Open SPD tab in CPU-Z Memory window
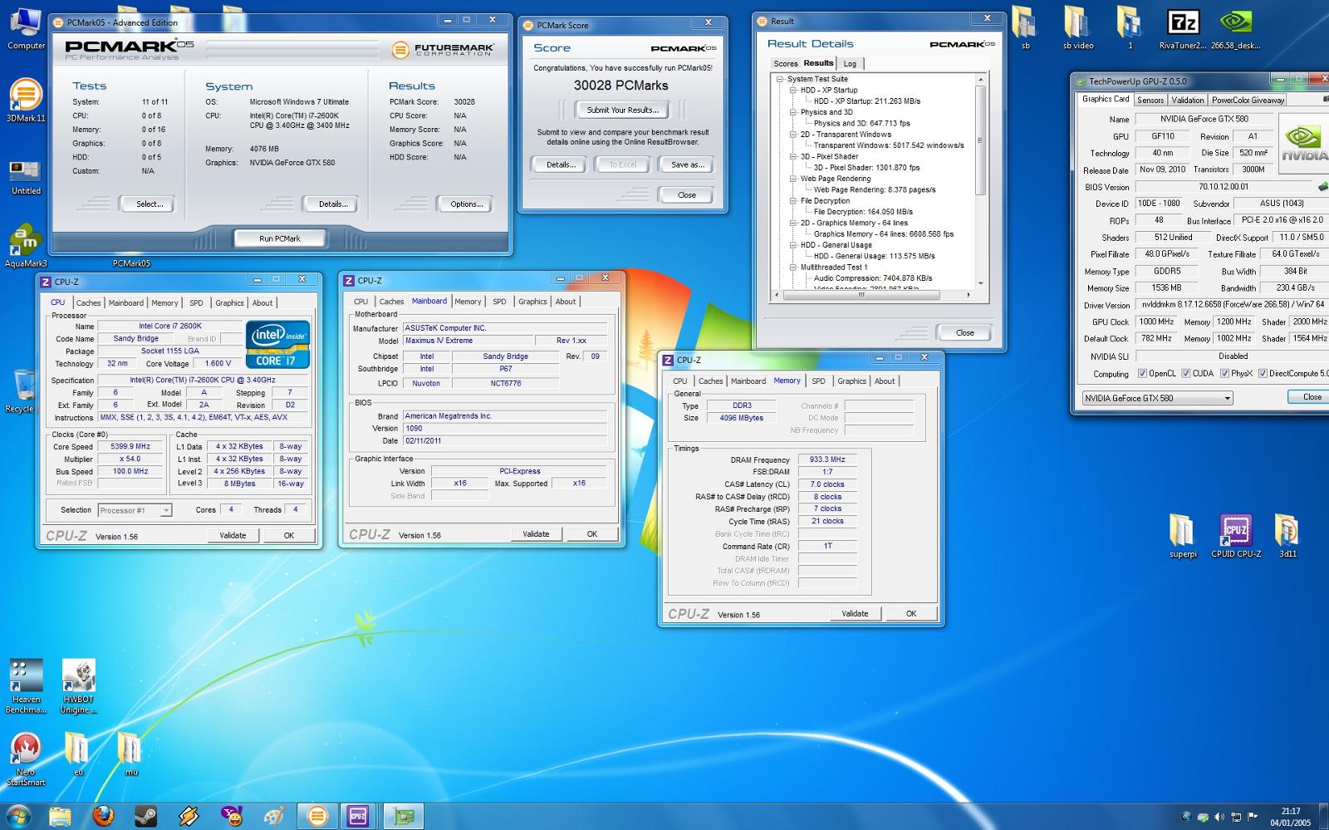This screenshot has height=830, width=1329. point(818,381)
